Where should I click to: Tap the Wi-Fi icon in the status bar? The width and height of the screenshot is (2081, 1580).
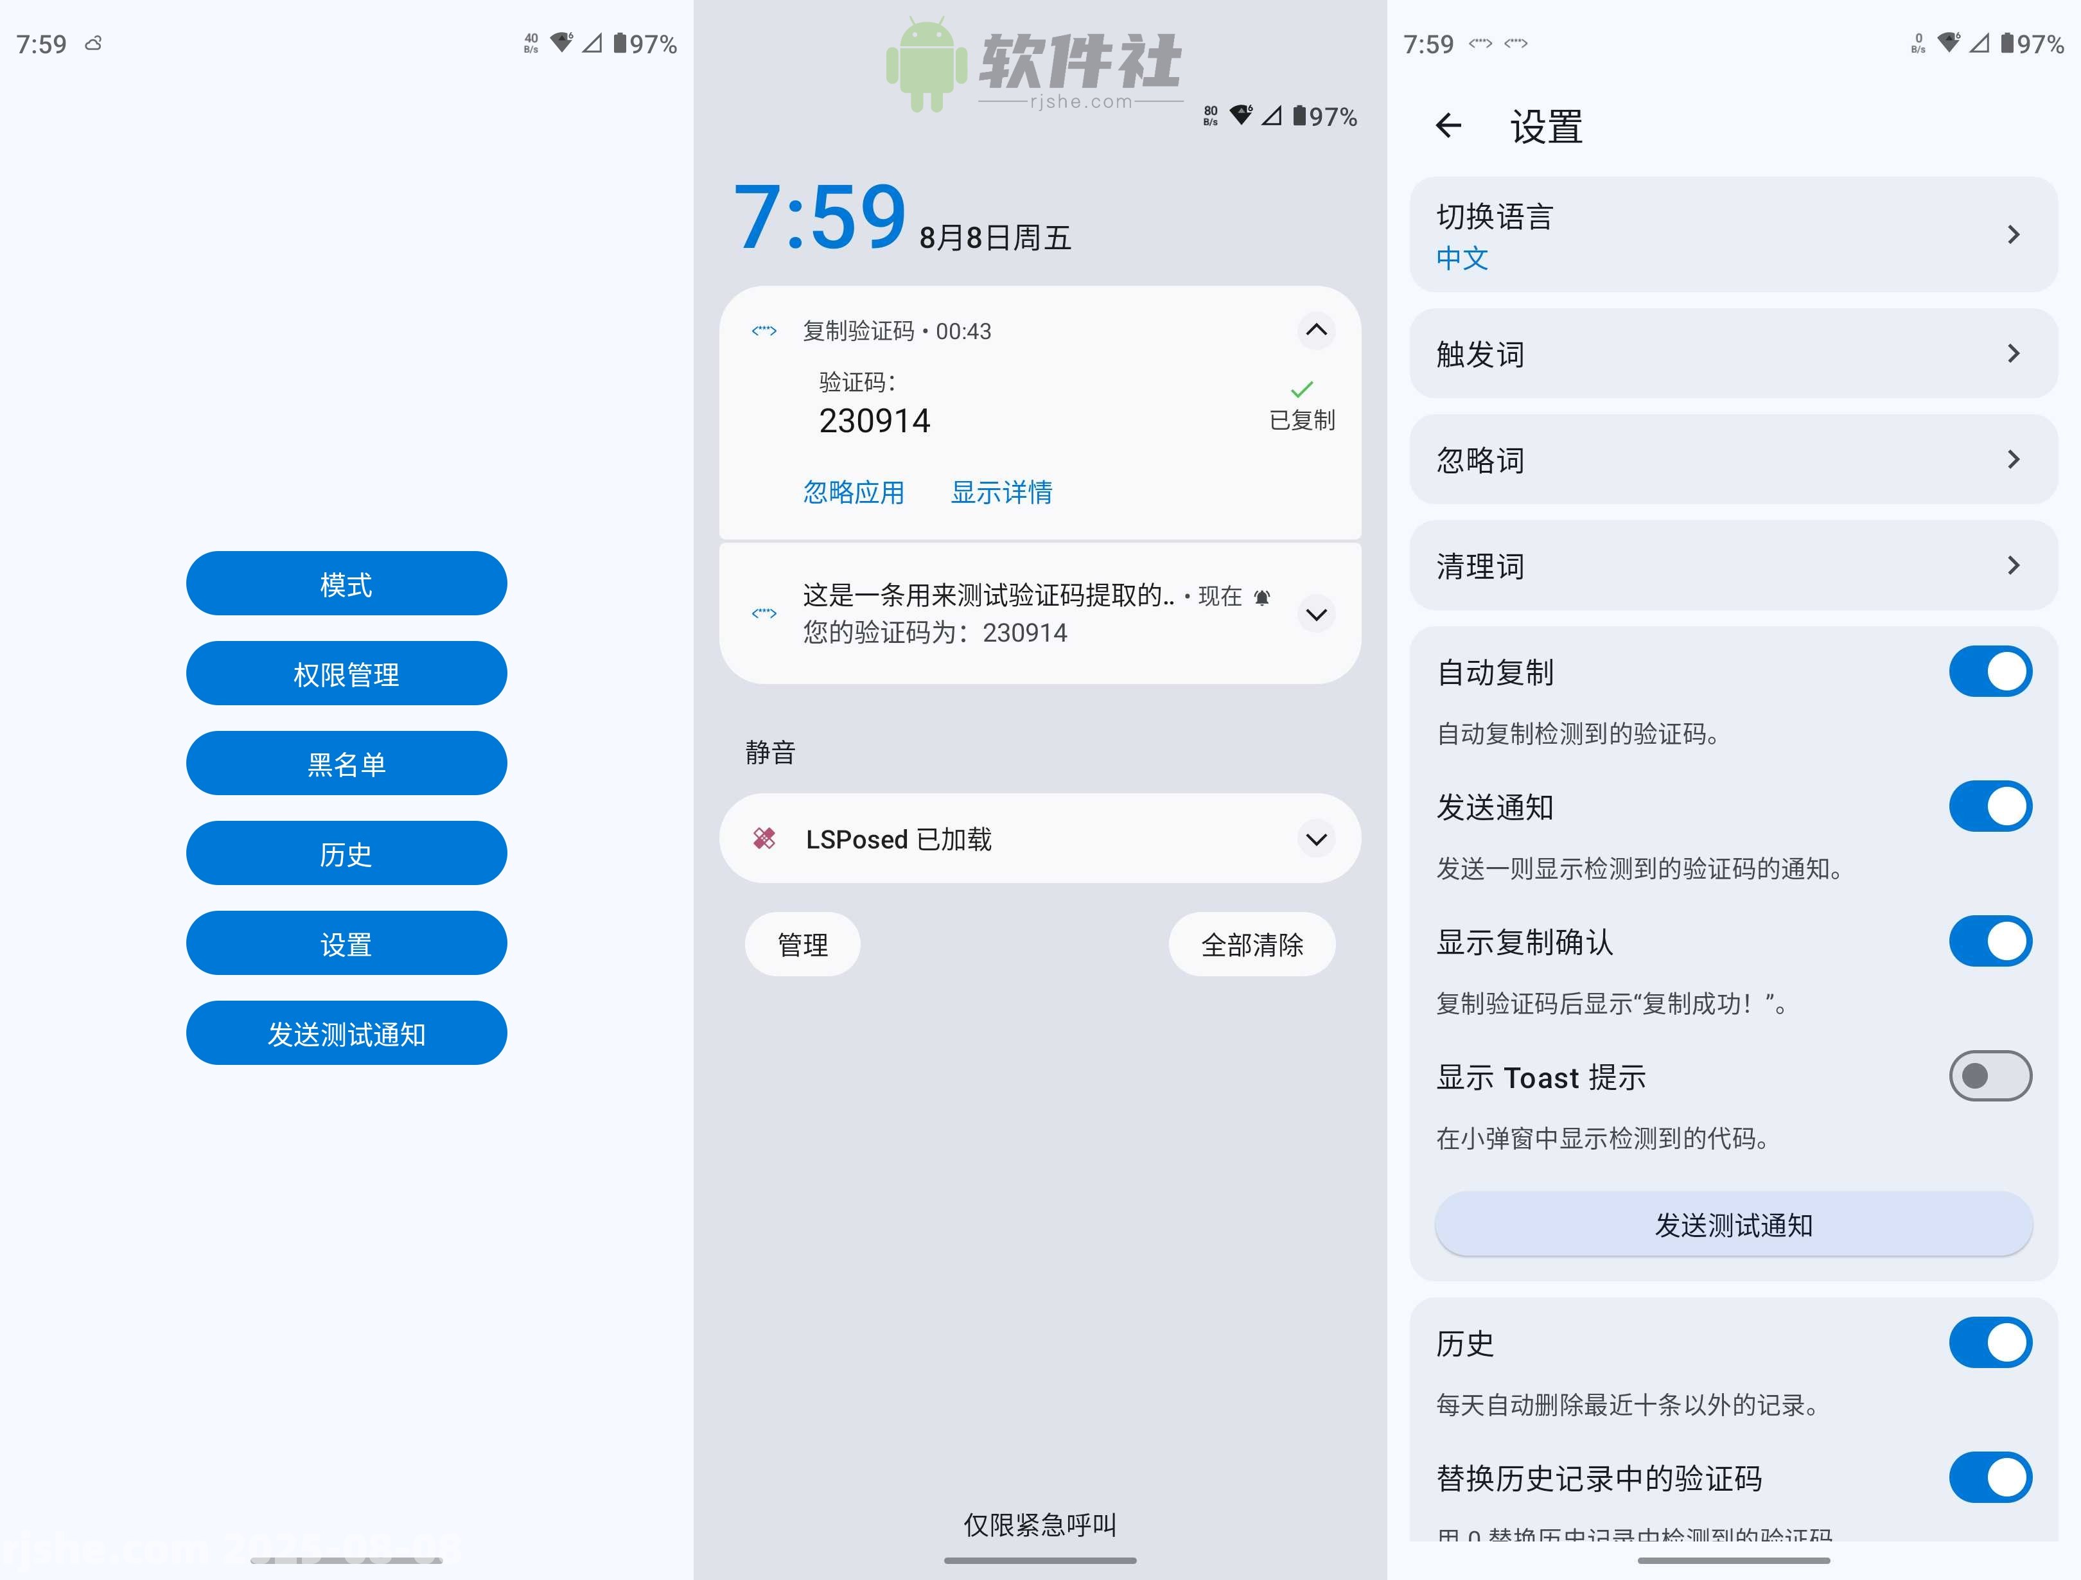[x=561, y=42]
